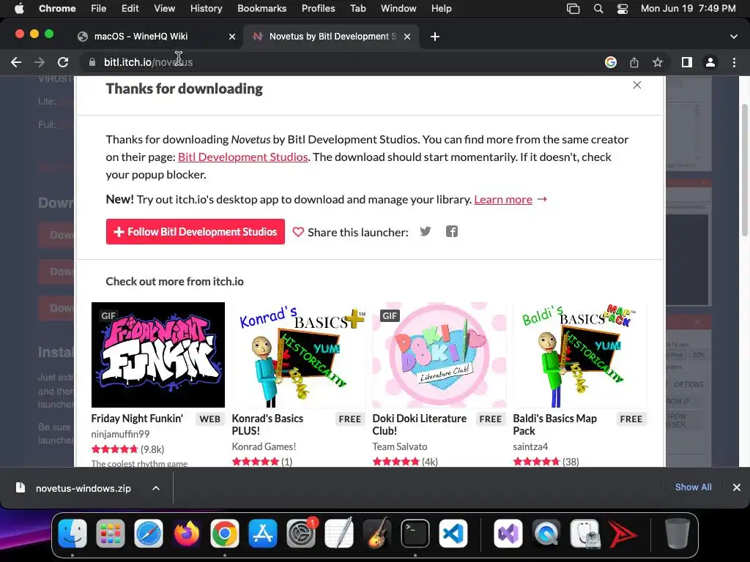Visit Konrad Games! author page
The height and width of the screenshot is (562, 750).
264,447
